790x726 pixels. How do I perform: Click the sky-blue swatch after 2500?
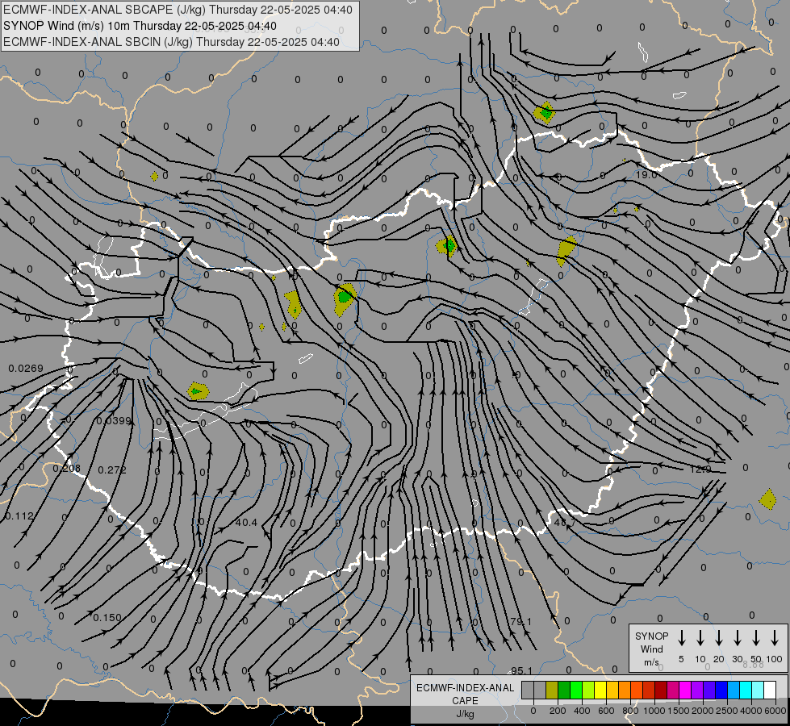(x=733, y=690)
